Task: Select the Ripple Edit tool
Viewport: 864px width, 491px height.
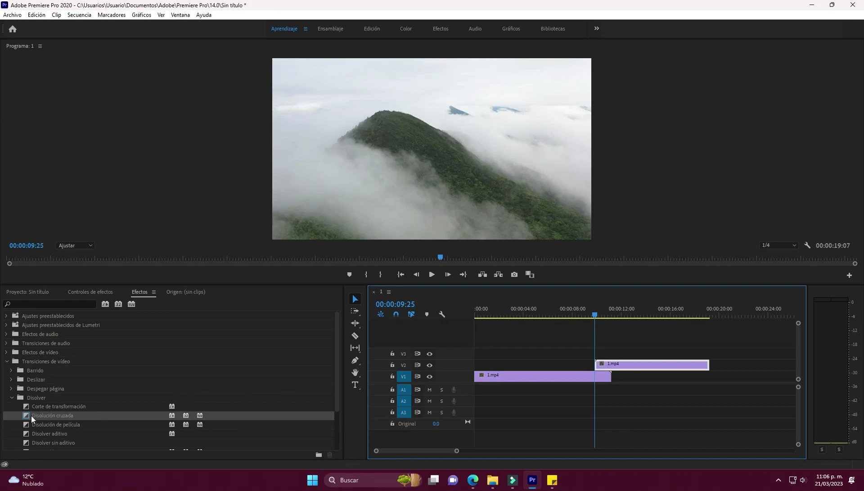Action: pyautogui.click(x=355, y=323)
